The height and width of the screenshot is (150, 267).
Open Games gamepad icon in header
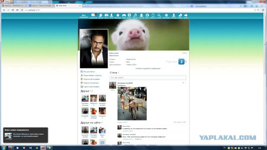pyautogui.click(x=124, y=16)
